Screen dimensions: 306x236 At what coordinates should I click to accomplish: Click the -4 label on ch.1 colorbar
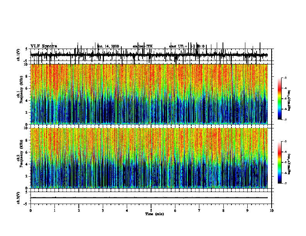[x=285, y=88]
